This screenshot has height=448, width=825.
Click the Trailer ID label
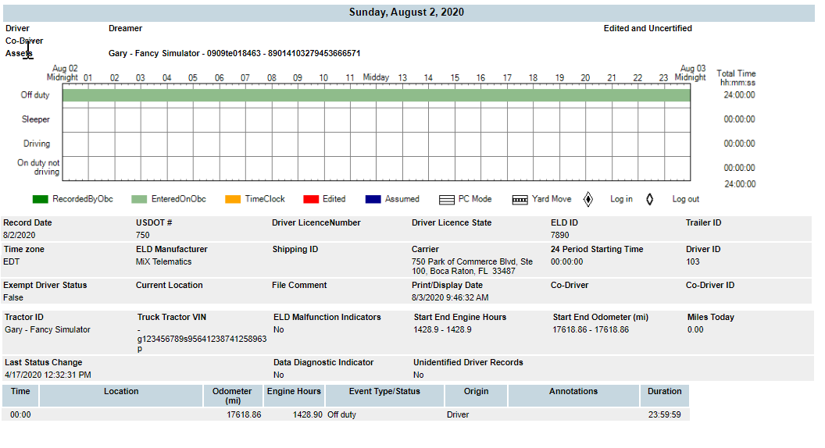coord(703,223)
